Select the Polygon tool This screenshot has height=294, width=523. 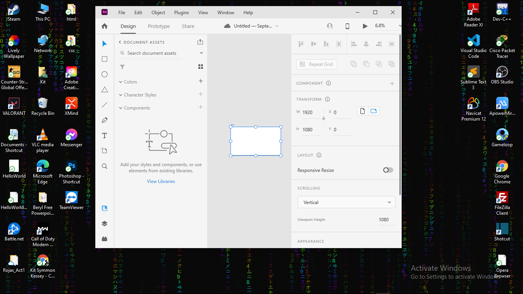pyautogui.click(x=105, y=90)
